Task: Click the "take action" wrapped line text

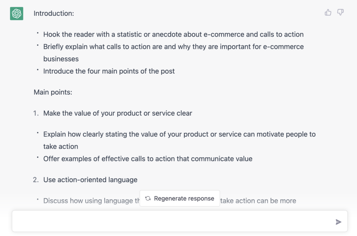Action: tap(61, 147)
